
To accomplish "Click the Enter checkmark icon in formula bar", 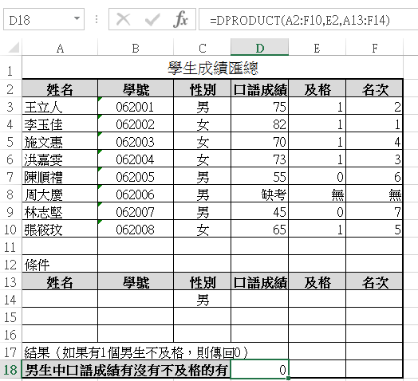I will tap(152, 19).
